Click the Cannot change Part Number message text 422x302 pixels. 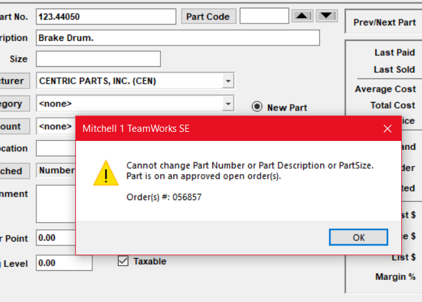[x=250, y=171]
